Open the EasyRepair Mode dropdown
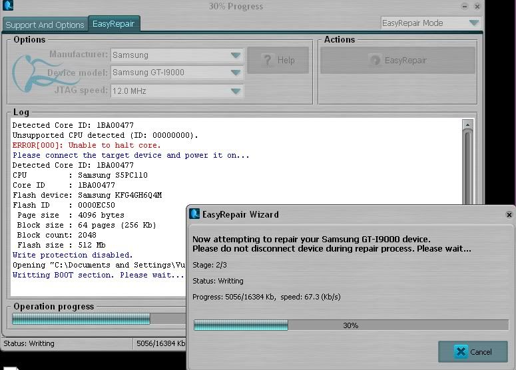The height and width of the screenshot is (370, 516). click(430, 23)
